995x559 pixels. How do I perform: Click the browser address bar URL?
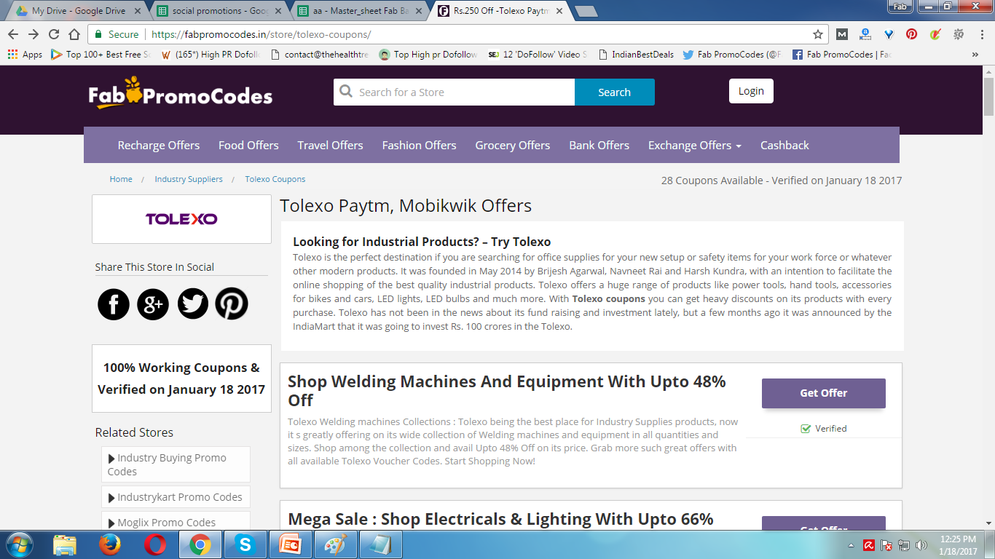(x=261, y=34)
